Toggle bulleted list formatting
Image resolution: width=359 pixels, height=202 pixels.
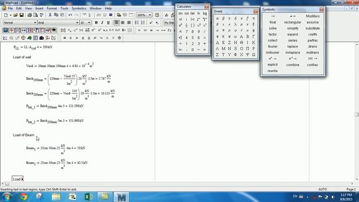pyautogui.click(x=137, y=22)
